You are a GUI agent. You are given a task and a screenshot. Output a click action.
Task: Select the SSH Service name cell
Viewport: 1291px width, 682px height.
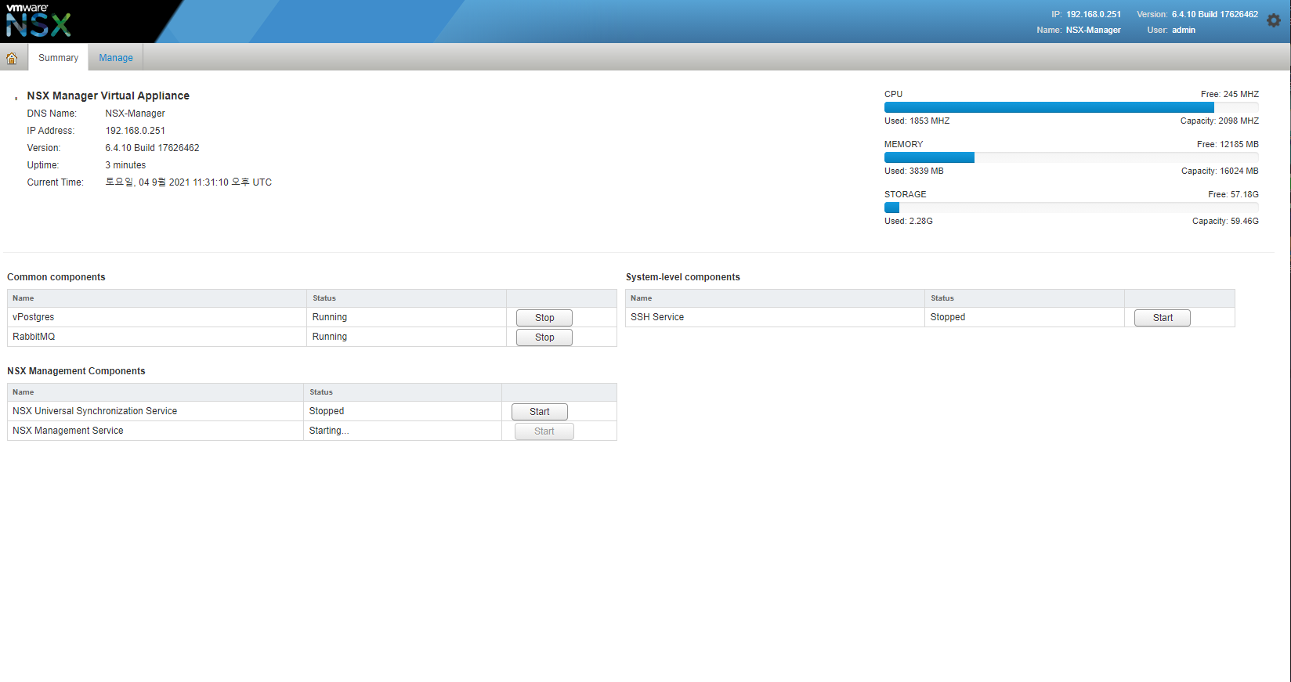pos(775,317)
